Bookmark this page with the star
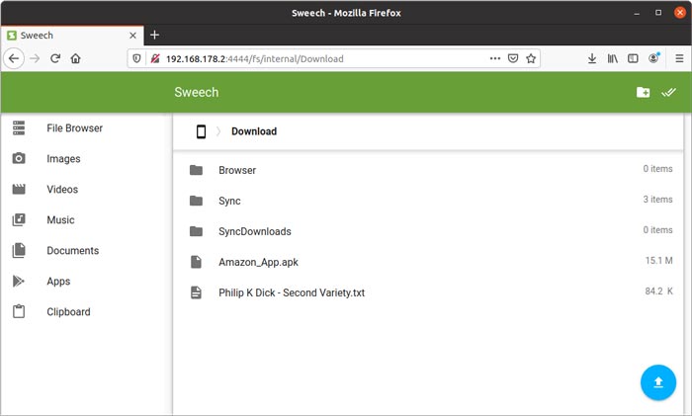The image size is (692, 416). (x=531, y=58)
